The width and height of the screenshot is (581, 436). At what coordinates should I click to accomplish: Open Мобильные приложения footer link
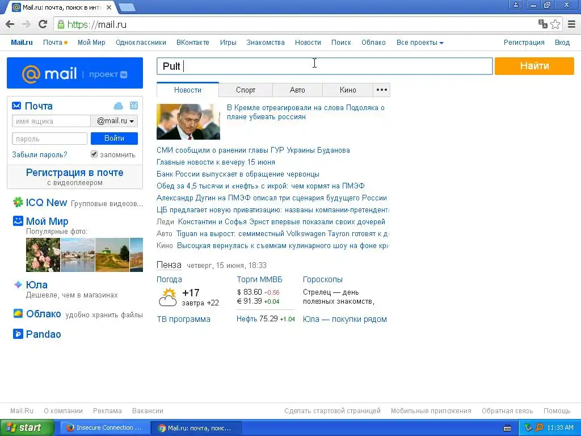(431, 411)
